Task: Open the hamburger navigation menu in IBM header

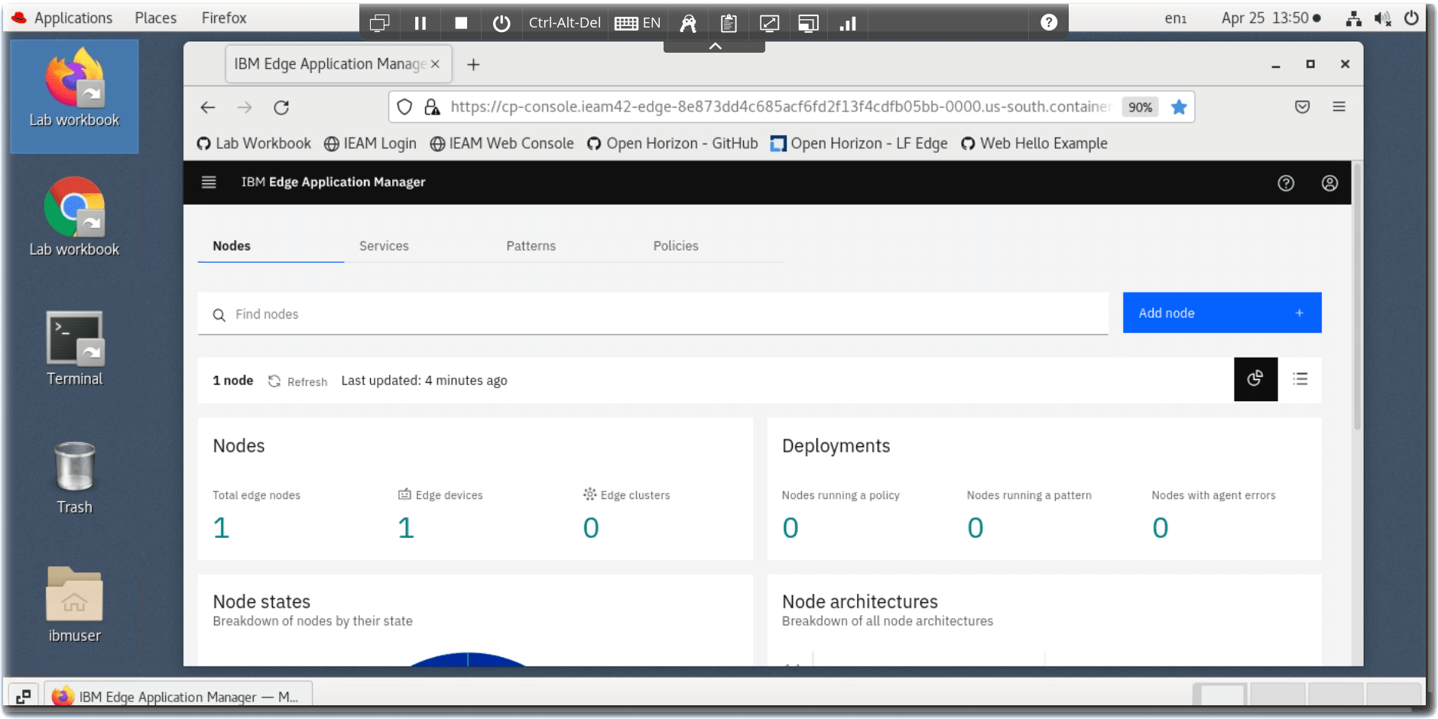Action: tap(209, 182)
